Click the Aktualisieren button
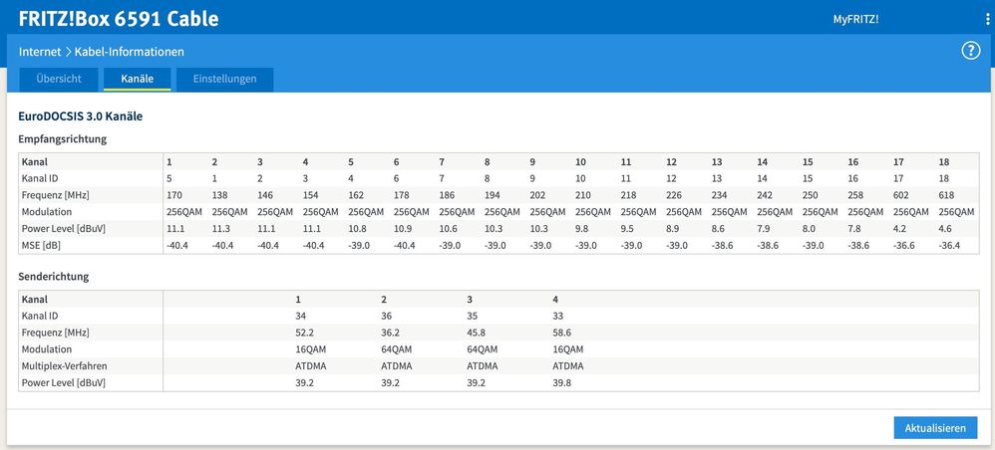This screenshot has width=995, height=450. point(935,428)
